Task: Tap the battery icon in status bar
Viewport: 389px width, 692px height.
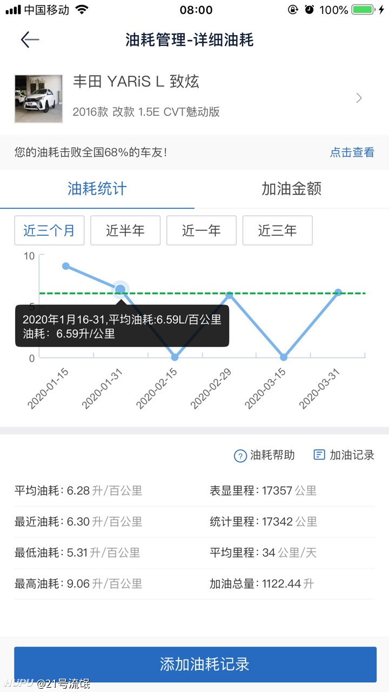Action: [x=363, y=10]
